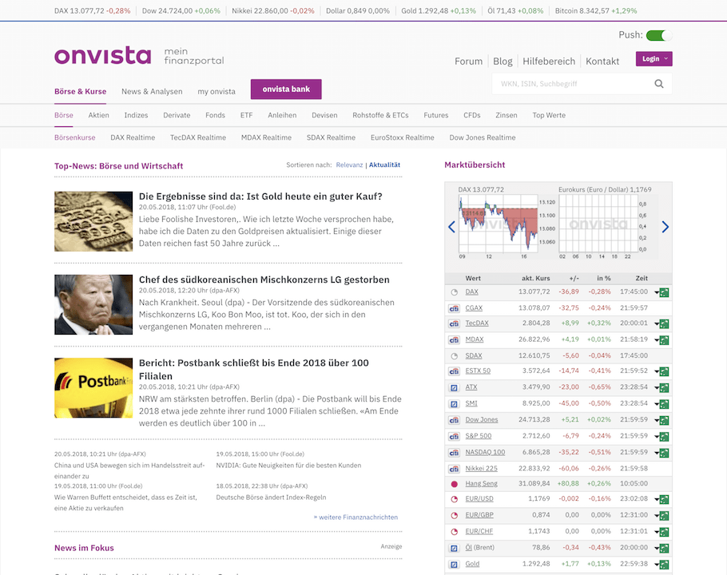The image size is (727, 575).
Task: Click the citi icon beside TecDAX
Action: click(455, 324)
